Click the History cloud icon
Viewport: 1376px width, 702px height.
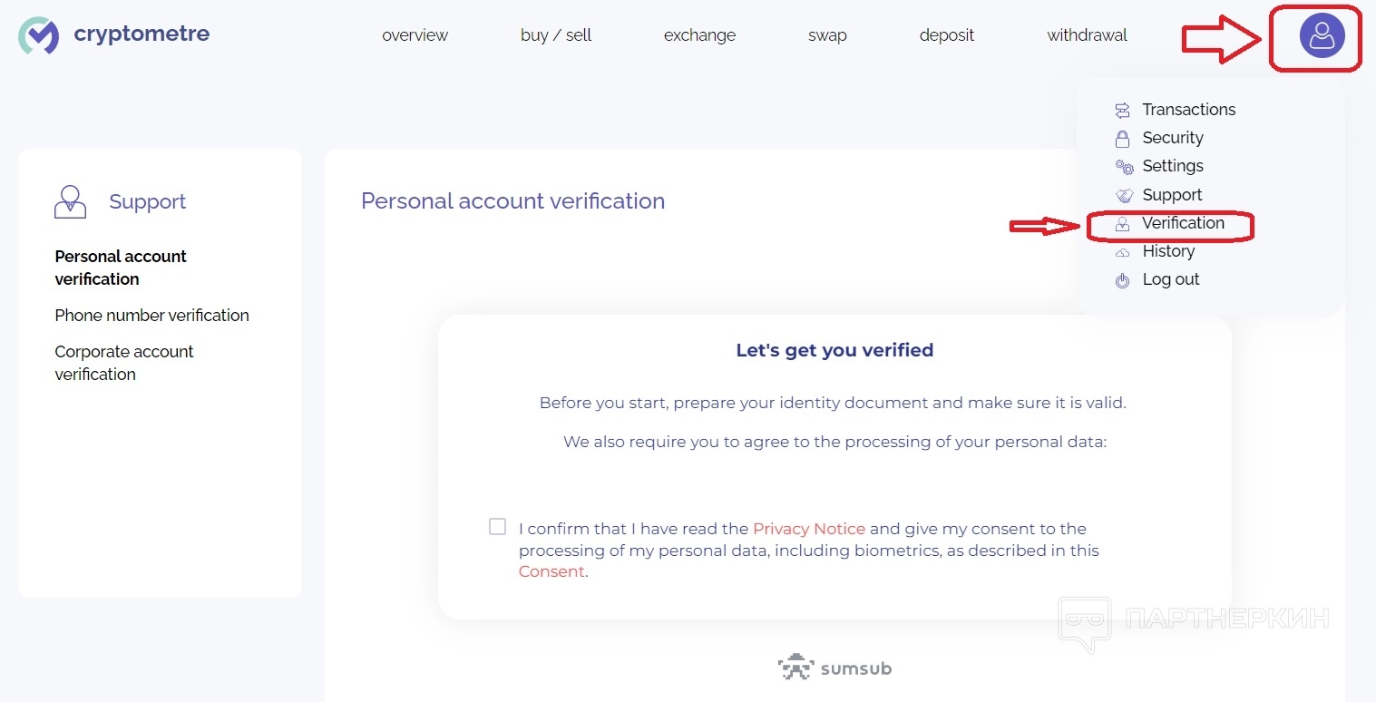[x=1122, y=252]
